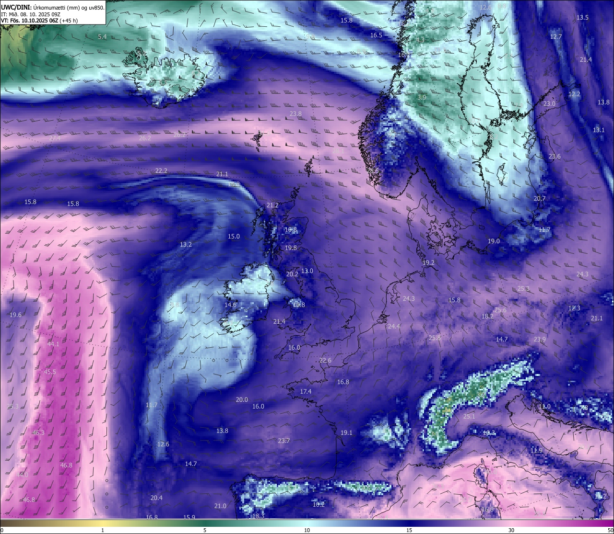The image size is (614, 534).
Task: Click the 25.8 value label
Action: pyautogui.click(x=435, y=338)
